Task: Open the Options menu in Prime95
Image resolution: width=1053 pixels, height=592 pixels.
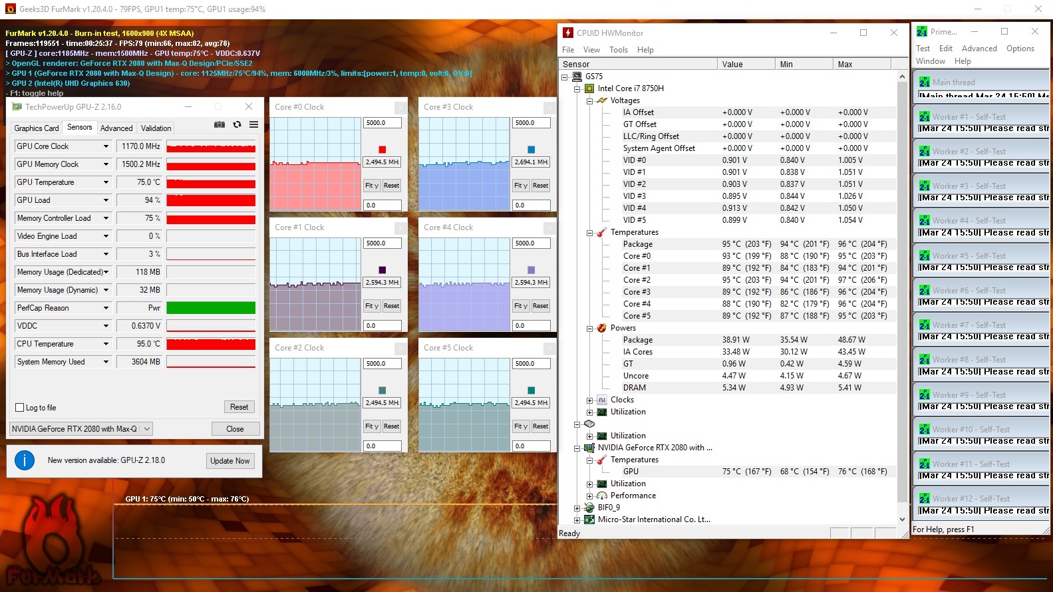Action: [1020, 49]
